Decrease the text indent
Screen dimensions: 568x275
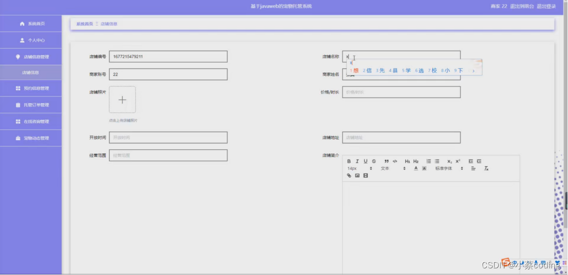pos(470,162)
